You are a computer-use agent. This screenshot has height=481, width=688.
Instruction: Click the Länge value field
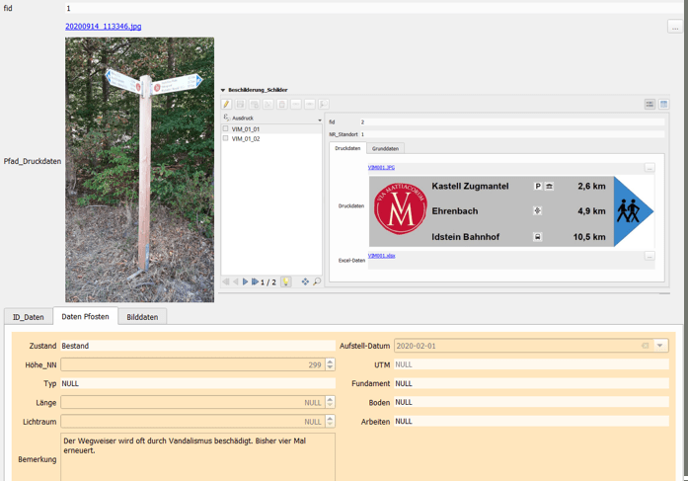(193, 402)
